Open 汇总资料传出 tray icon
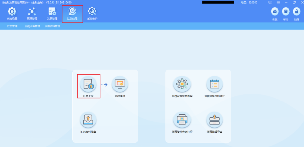This screenshot has height=147, width=304. click(88, 120)
